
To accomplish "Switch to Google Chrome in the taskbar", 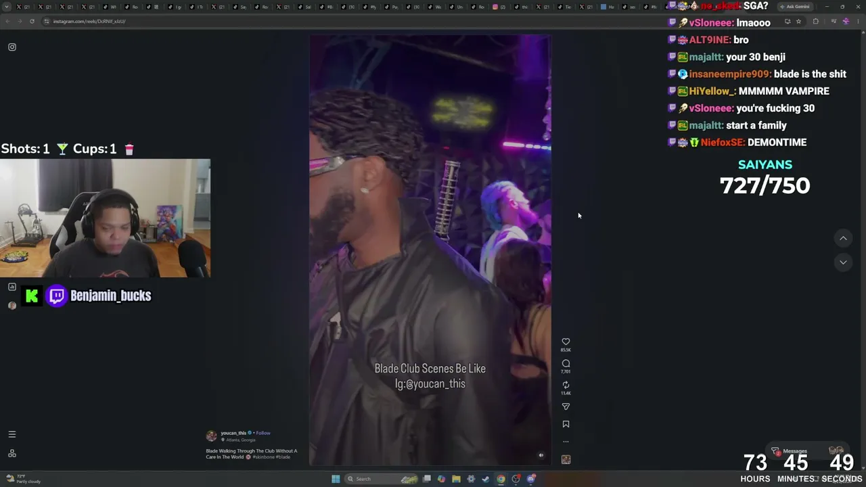I will [501, 479].
